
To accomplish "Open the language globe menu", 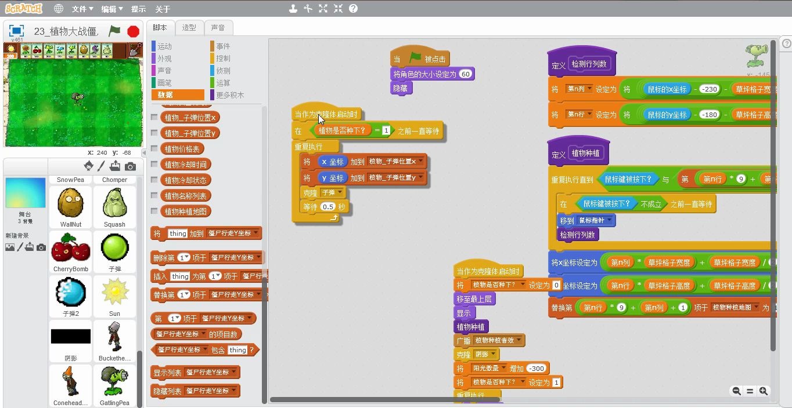I will [x=58, y=9].
